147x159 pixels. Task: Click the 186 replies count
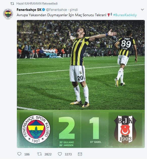(27, 154)
